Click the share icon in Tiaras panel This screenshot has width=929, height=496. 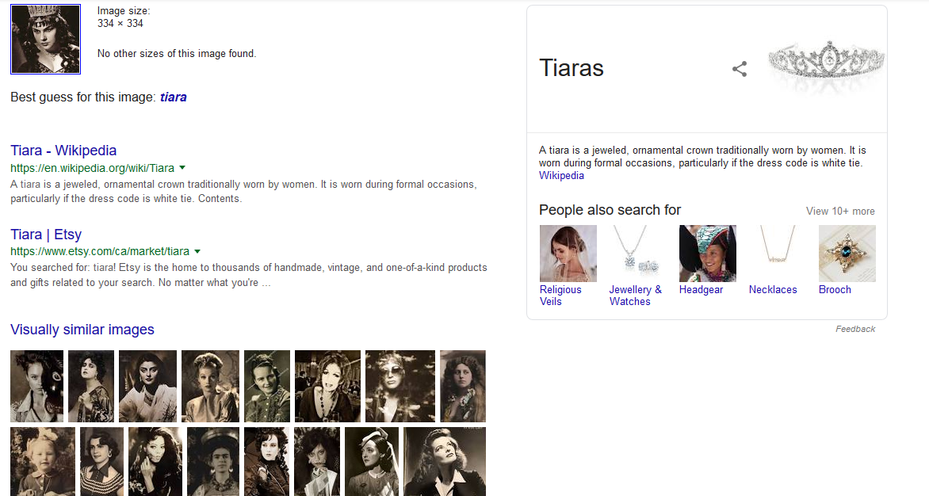(740, 69)
